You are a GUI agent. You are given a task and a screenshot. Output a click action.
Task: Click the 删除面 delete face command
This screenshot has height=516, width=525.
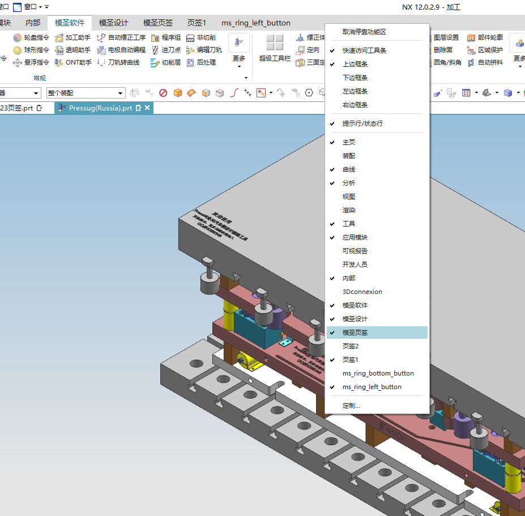pos(442,50)
